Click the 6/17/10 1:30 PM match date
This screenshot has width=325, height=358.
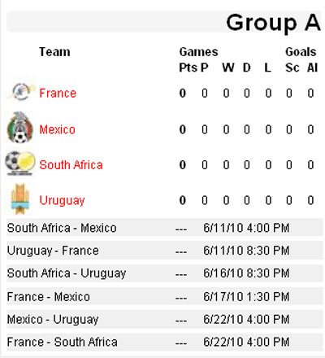point(246,297)
